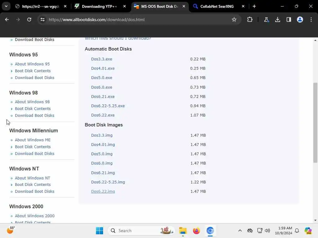Image resolution: width=318 pixels, height=238 pixels.
Task: Close the MS-DOS Boot Disk tab
Action: pos(184,6)
